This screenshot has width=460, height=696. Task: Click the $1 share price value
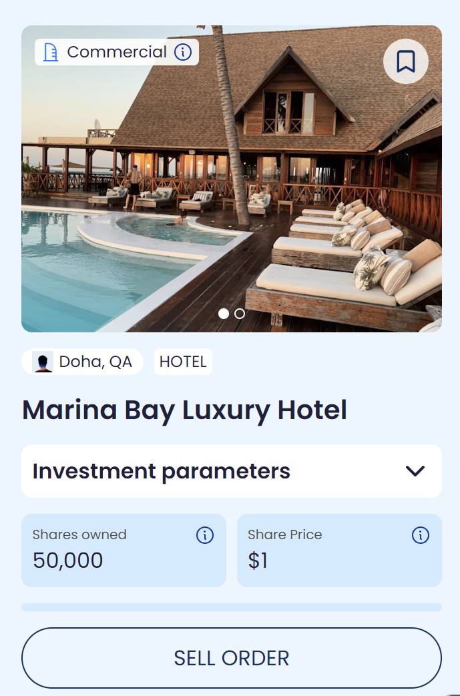[258, 561]
